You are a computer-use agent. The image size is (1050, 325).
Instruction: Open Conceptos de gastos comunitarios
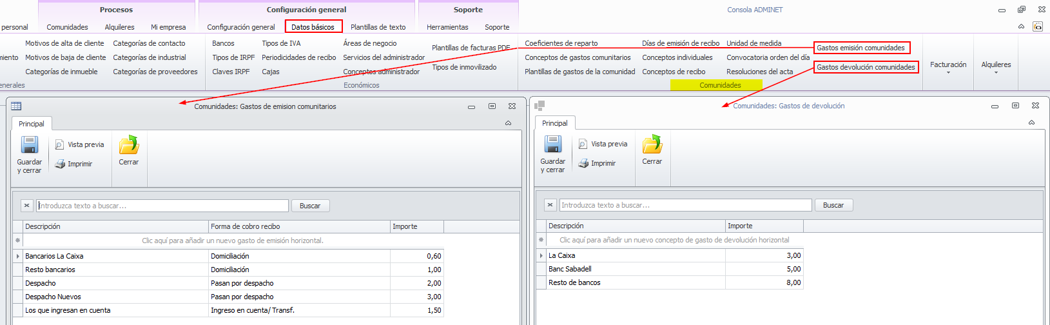pos(578,57)
